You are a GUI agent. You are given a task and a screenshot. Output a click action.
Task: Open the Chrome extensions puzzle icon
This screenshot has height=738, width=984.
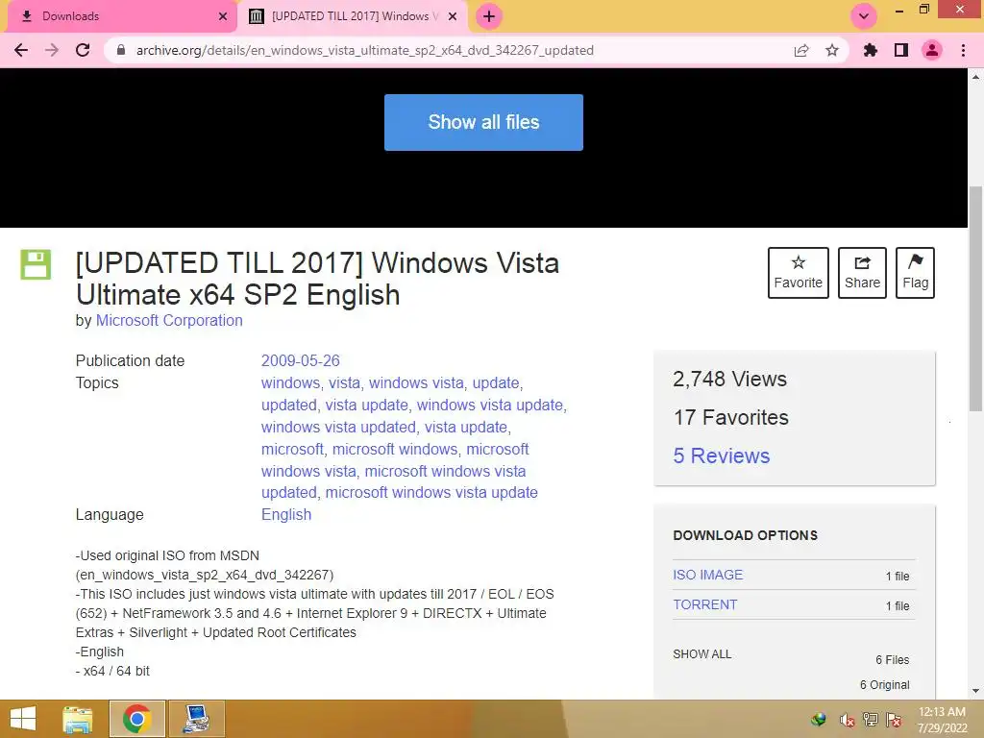tap(871, 50)
